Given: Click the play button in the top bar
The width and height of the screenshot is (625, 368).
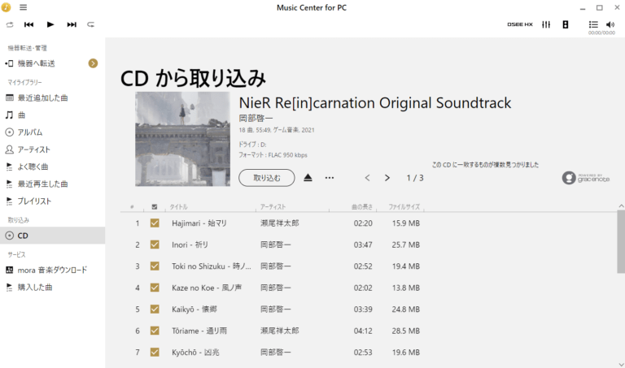Looking at the screenshot, I should [50, 24].
